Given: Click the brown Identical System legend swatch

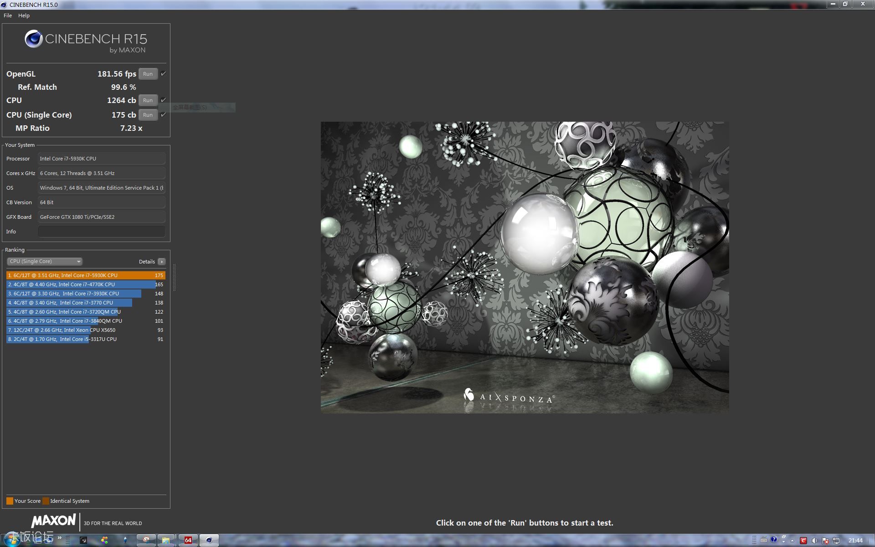Looking at the screenshot, I should pyautogui.click(x=46, y=501).
